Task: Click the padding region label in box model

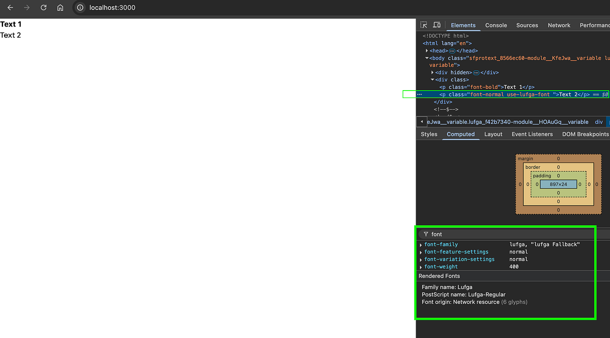Action: [542, 176]
